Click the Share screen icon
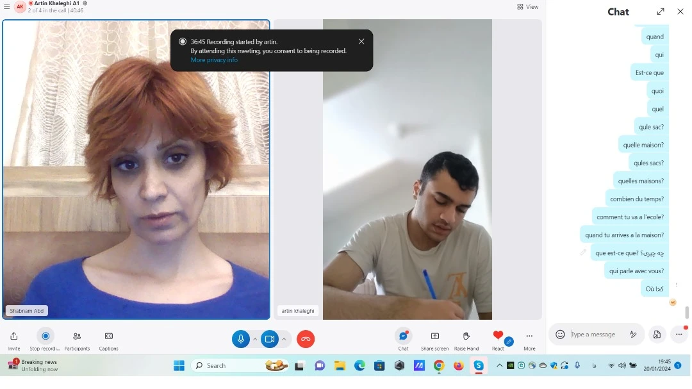Screen dimensions: 692x389 pos(434,336)
